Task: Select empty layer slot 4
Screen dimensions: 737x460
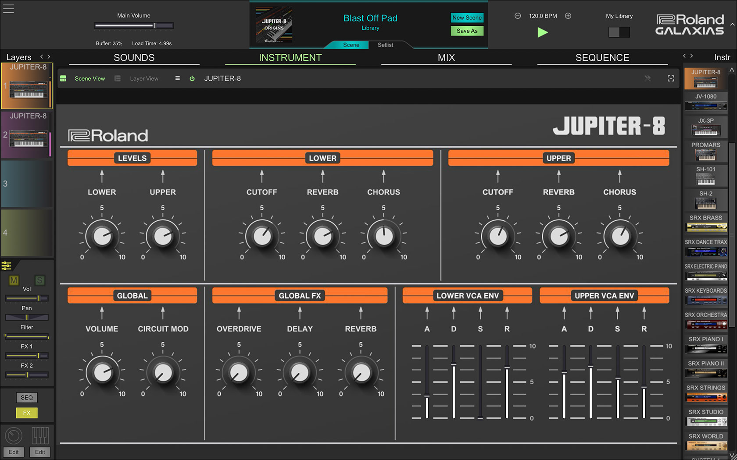Action: click(27, 233)
